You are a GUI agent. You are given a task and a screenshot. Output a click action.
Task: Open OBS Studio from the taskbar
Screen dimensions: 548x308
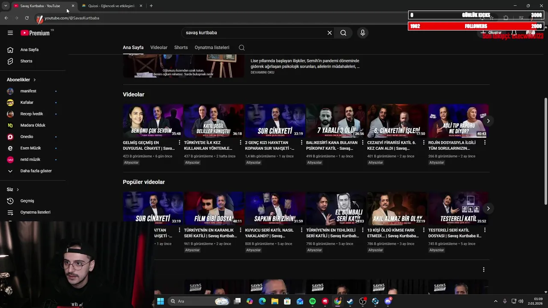click(363, 301)
